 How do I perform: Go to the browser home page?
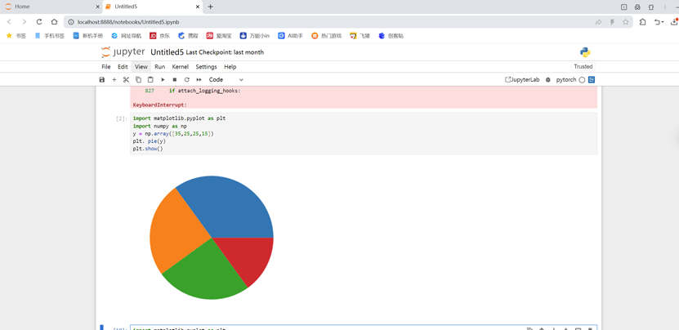tap(54, 22)
